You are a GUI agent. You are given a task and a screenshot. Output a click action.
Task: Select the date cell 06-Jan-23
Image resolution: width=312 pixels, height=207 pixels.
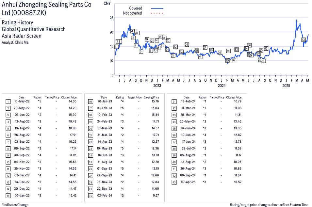pyautogui.click(x=22, y=196)
